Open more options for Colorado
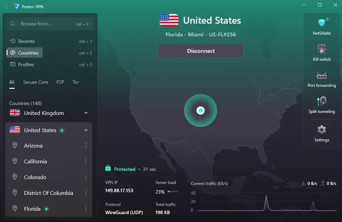This screenshot has height=222, width=342. pyautogui.click(x=85, y=177)
